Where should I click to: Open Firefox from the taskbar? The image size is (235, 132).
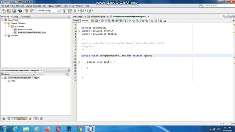click(x=47, y=129)
